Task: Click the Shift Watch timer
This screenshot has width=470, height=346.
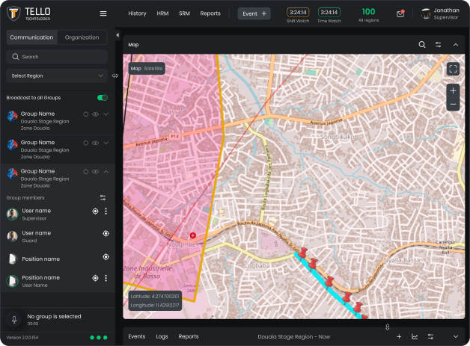Action: click(298, 15)
